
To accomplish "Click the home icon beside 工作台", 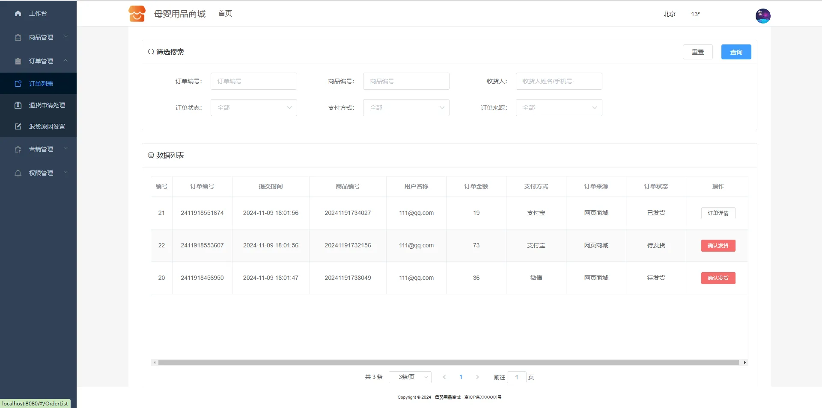I will tap(18, 14).
